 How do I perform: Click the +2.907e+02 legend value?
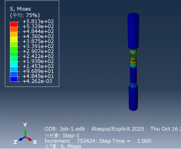[x=38, y=51]
